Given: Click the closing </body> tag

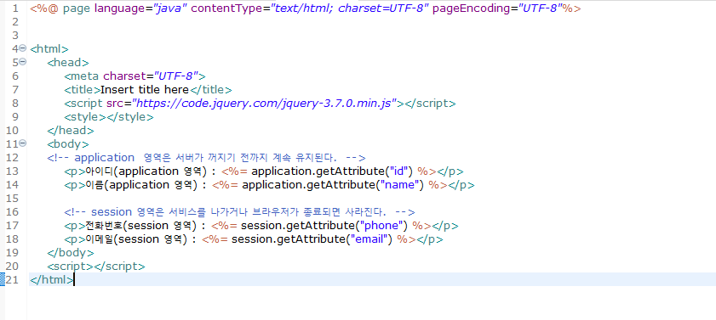Looking at the screenshot, I should [71, 253].
